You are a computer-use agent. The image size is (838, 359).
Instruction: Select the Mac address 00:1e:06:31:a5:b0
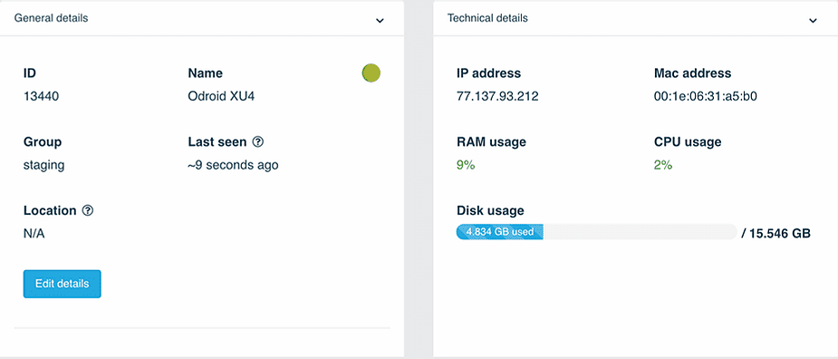706,96
